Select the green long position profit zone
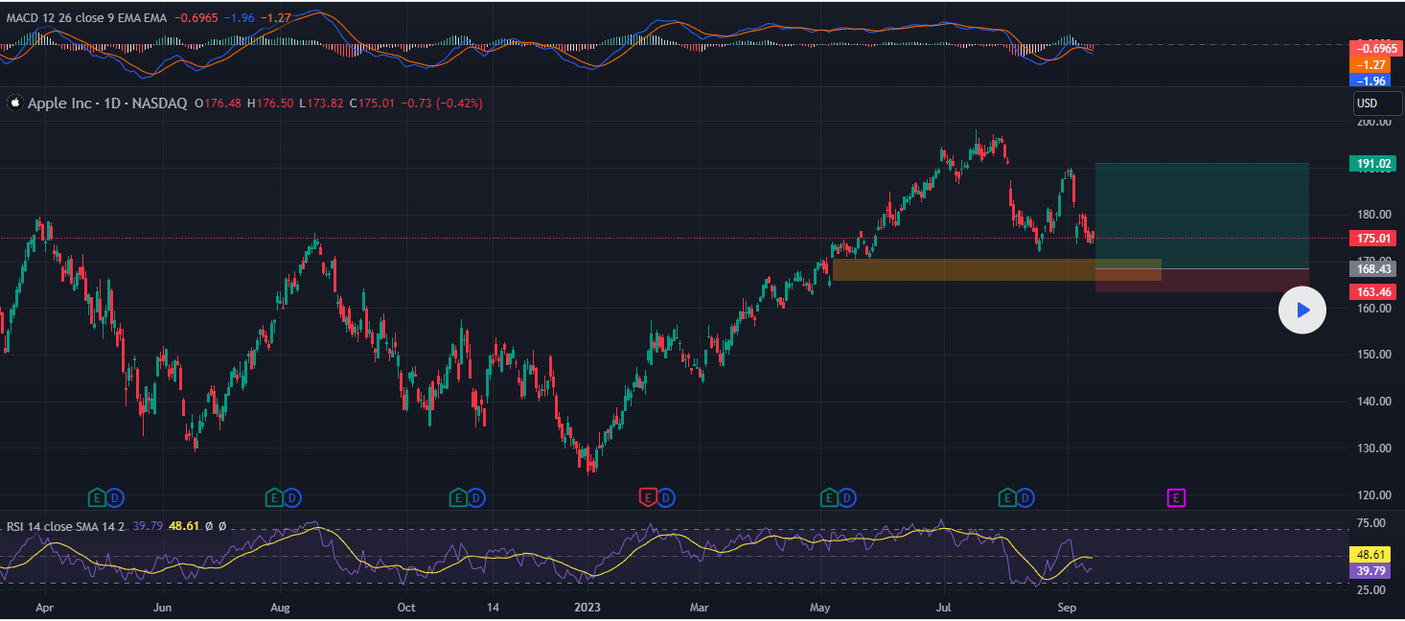The width and height of the screenshot is (1405, 621). pos(1202,216)
